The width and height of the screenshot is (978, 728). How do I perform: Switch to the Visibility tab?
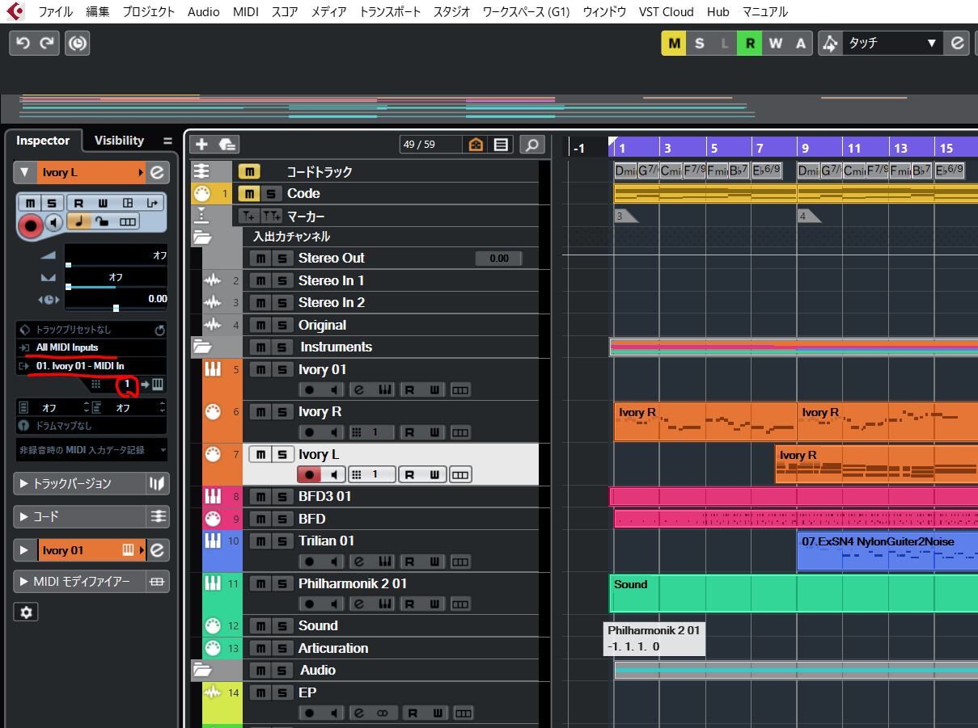point(119,141)
